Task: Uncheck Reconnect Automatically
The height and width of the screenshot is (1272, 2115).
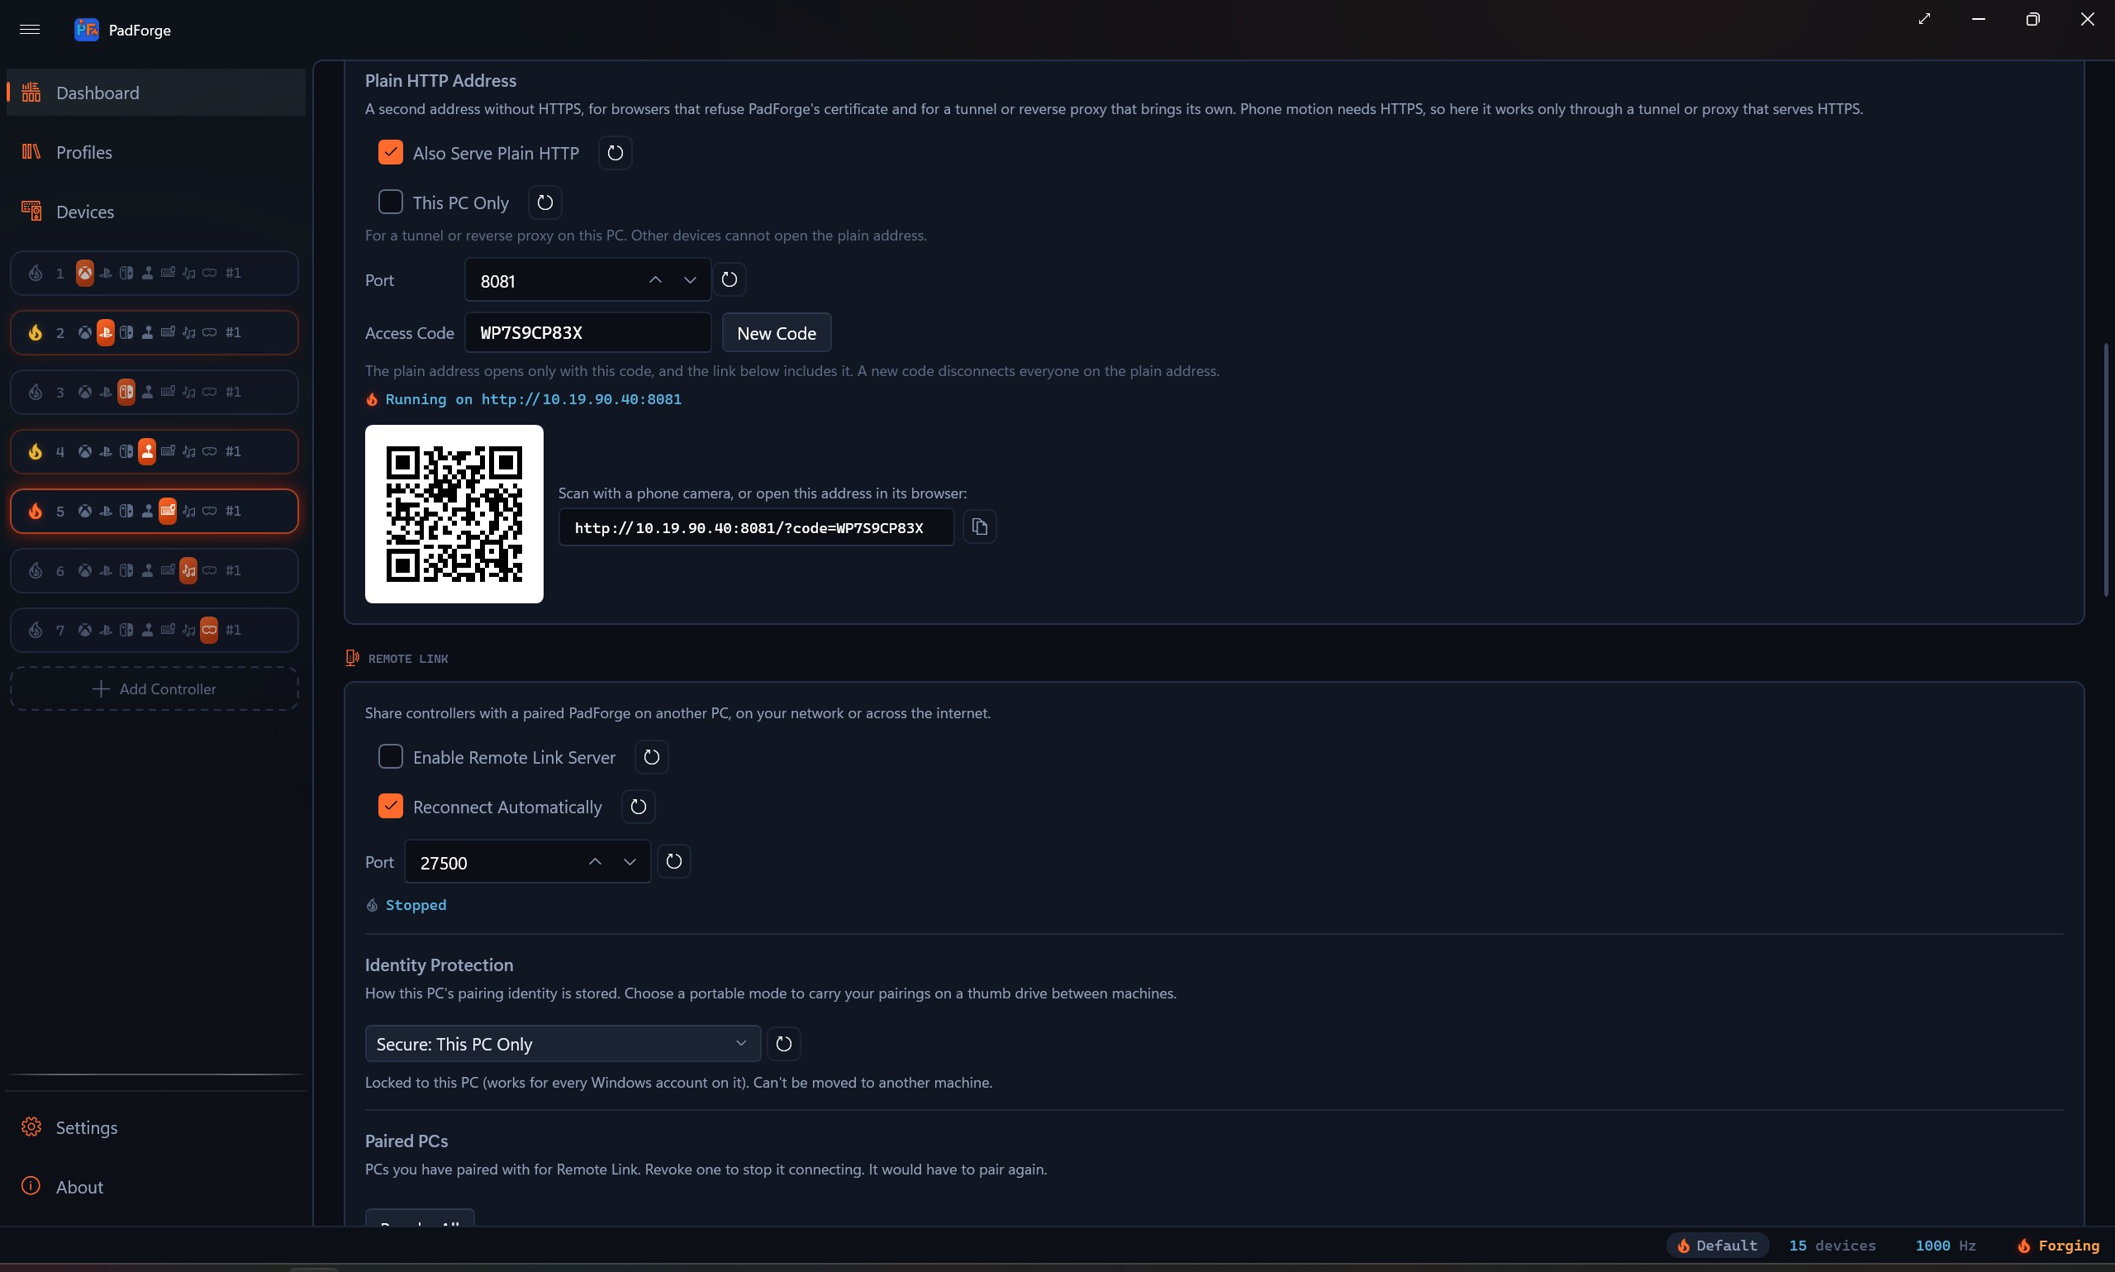Action: [x=391, y=807]
